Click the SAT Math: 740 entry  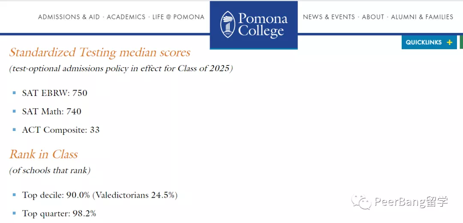click(x=51, y=111)
